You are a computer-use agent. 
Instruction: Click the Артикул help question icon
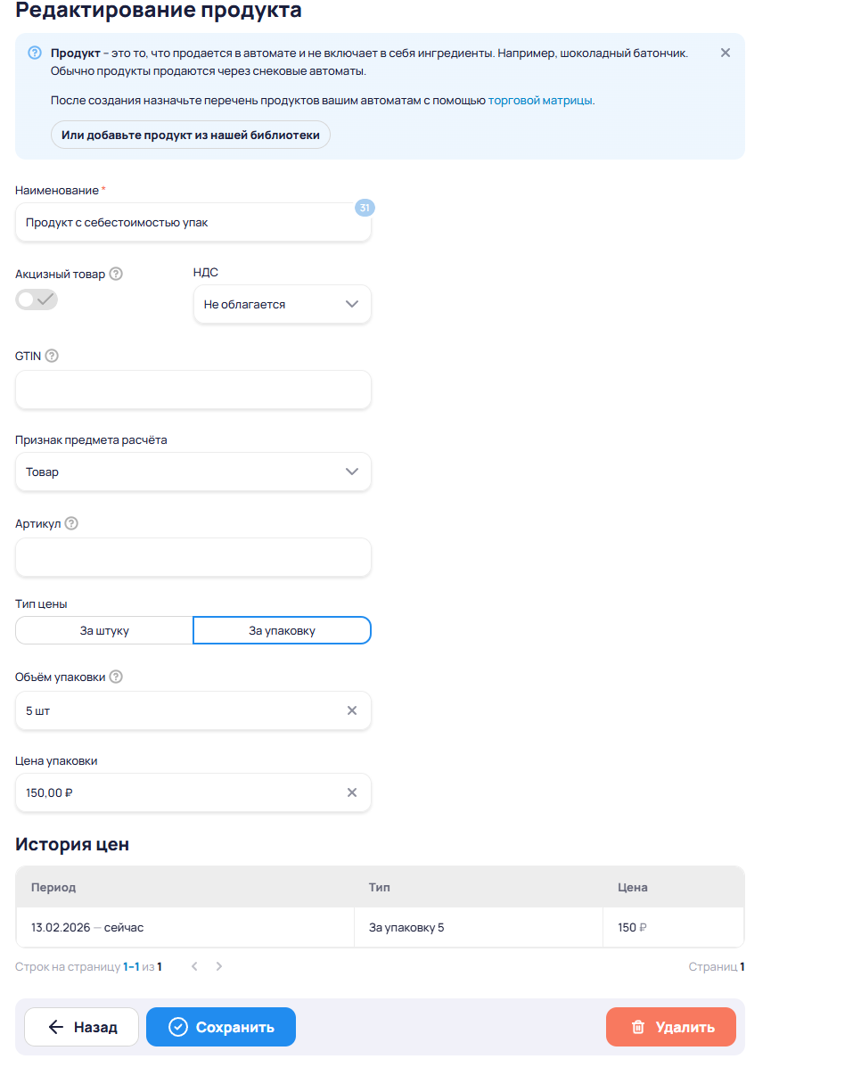pos(71,523)
